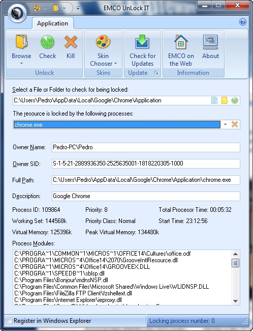Viewport: 253px width, 331px height.
Task: Click Total Procesor Time: 00:05:32 text
Action: pos(195,210)
